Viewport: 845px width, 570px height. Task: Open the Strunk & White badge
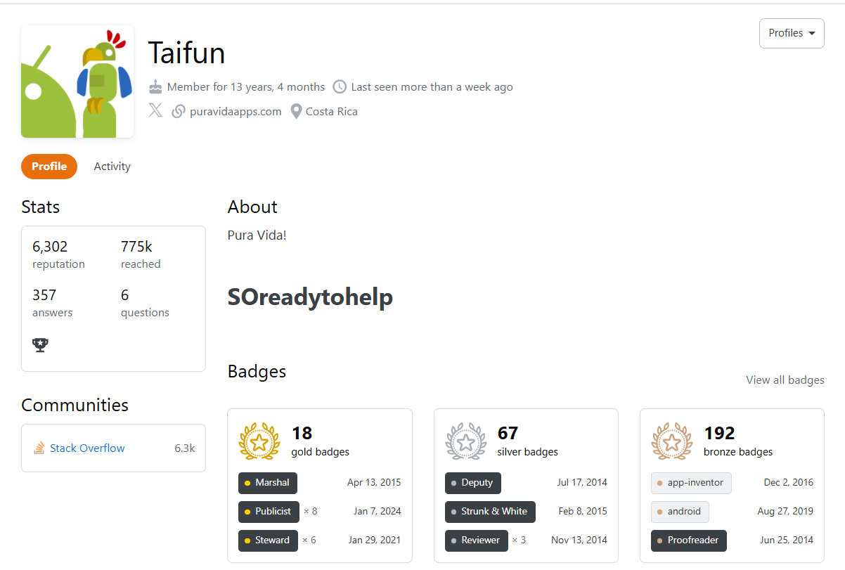tap(490, 512)
